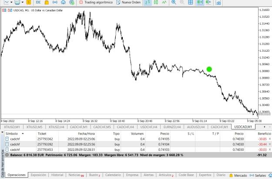Open the Market shopping bag icon in toolbar
Screen dimensions: 272x179
47,3
